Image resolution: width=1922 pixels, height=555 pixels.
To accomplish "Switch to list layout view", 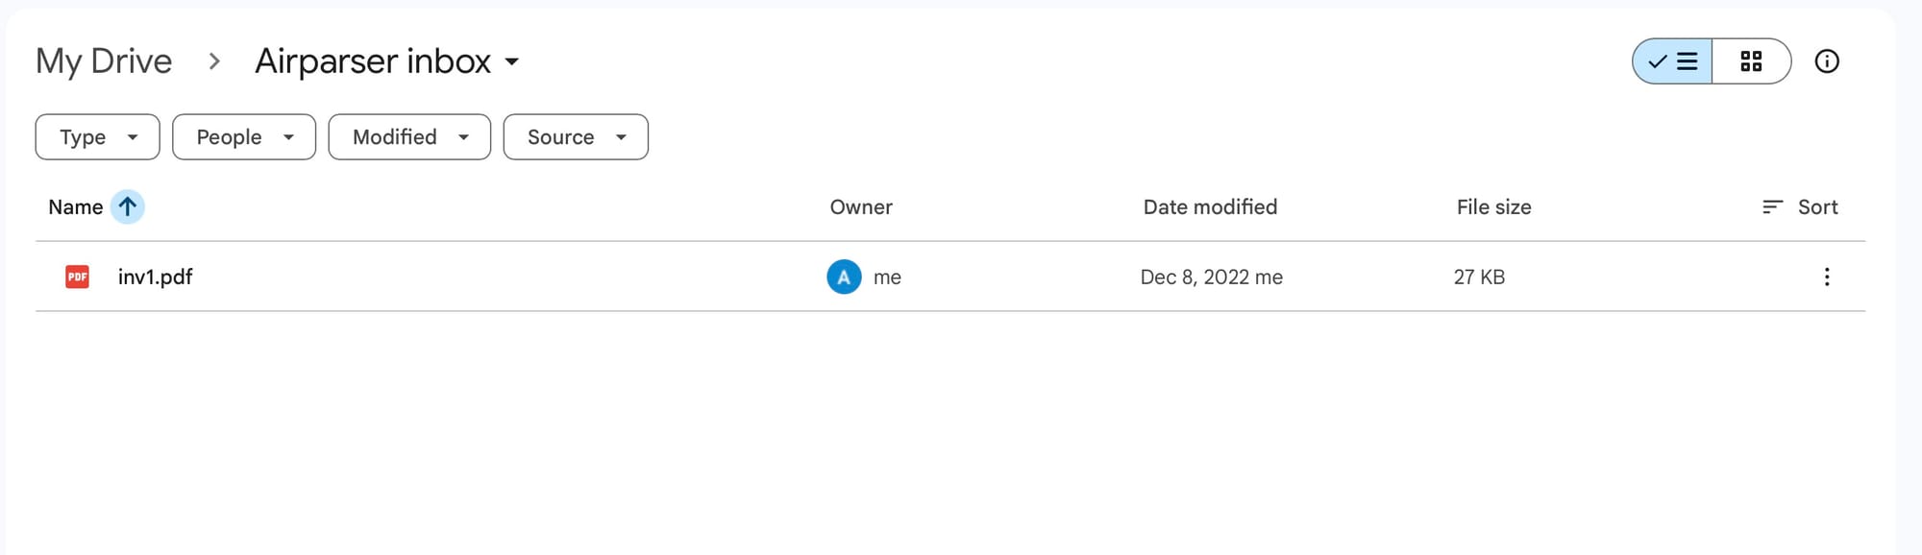I will pyautogui.click(x=1672, y=61).
